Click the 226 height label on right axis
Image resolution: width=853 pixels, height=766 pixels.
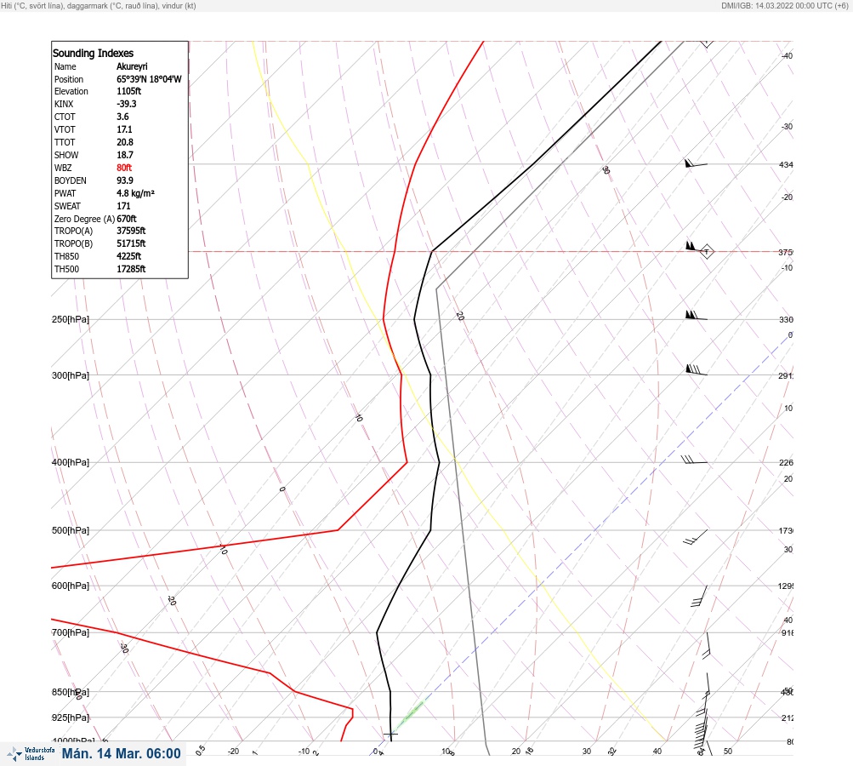(x=786, y=463)
